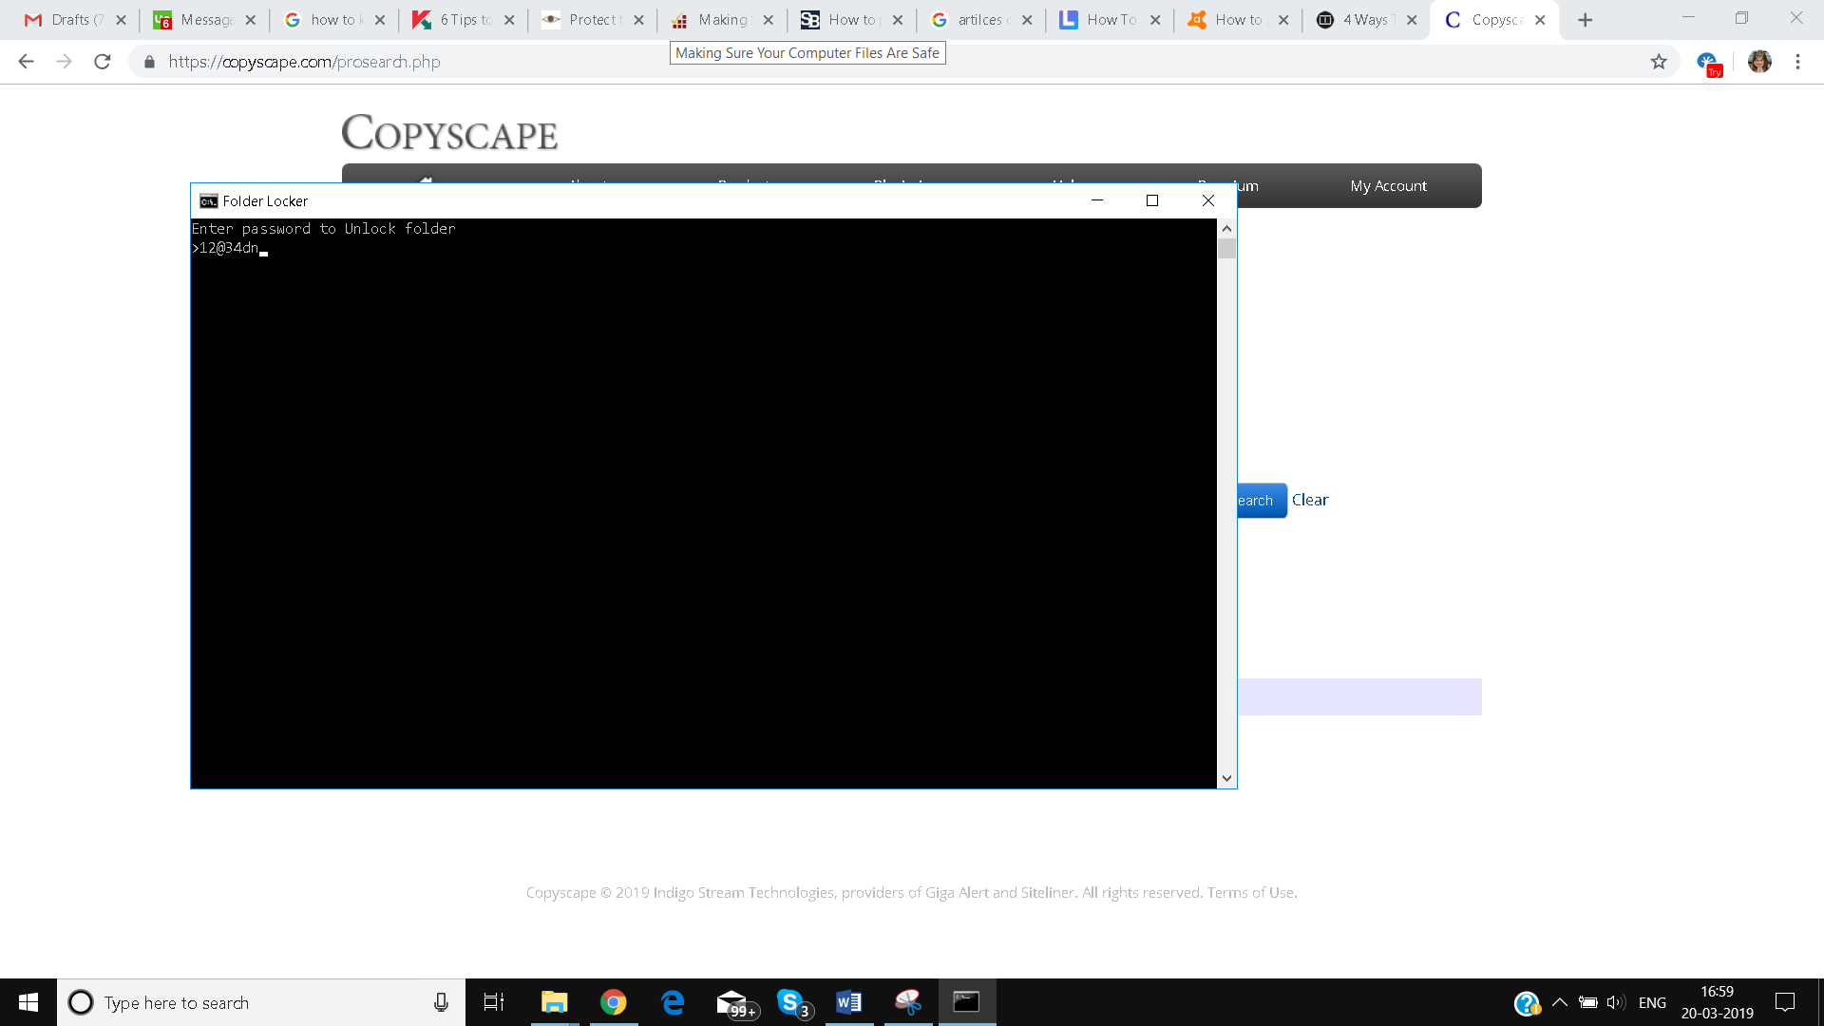The width and height of the screenshot is (1824, 1026).
Task: Minimize the Folder Locker window
Action: point(1097,200)
